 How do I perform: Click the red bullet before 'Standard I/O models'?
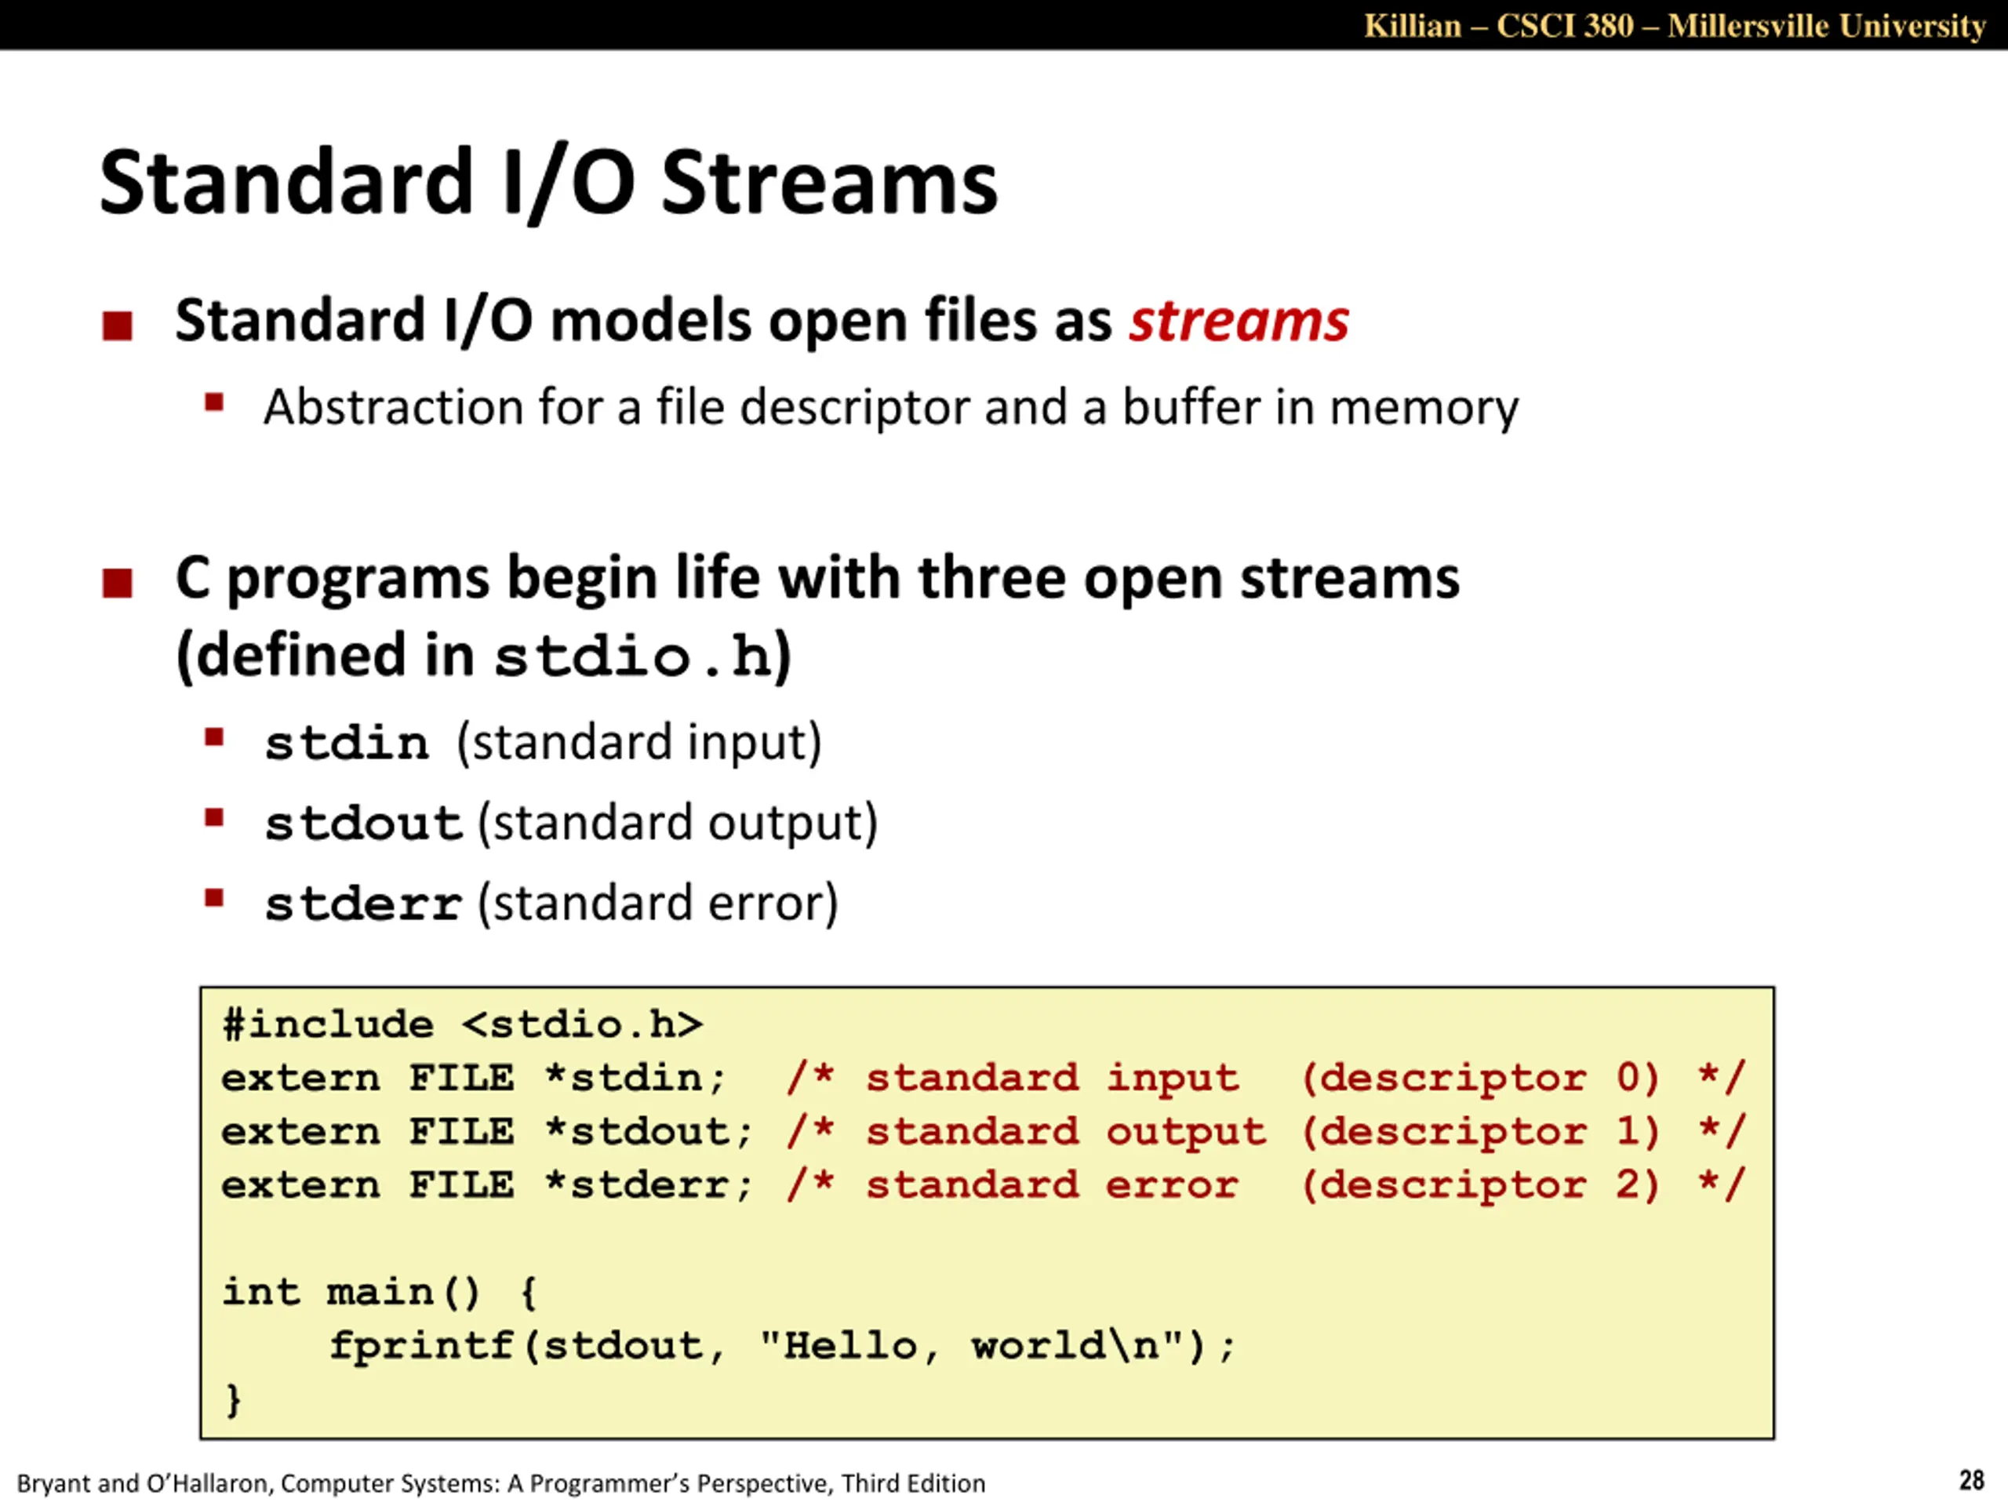[118, 326]
